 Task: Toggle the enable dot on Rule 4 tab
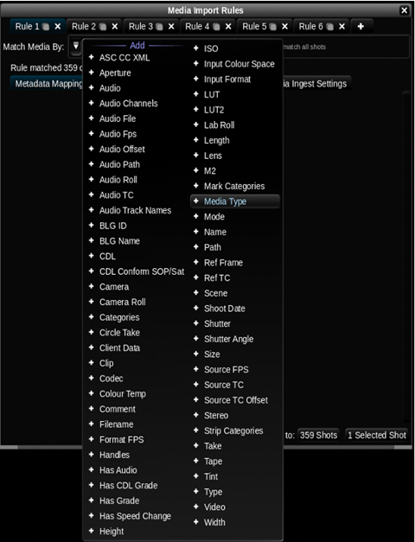pyautogui.click(x=216, y=27)
